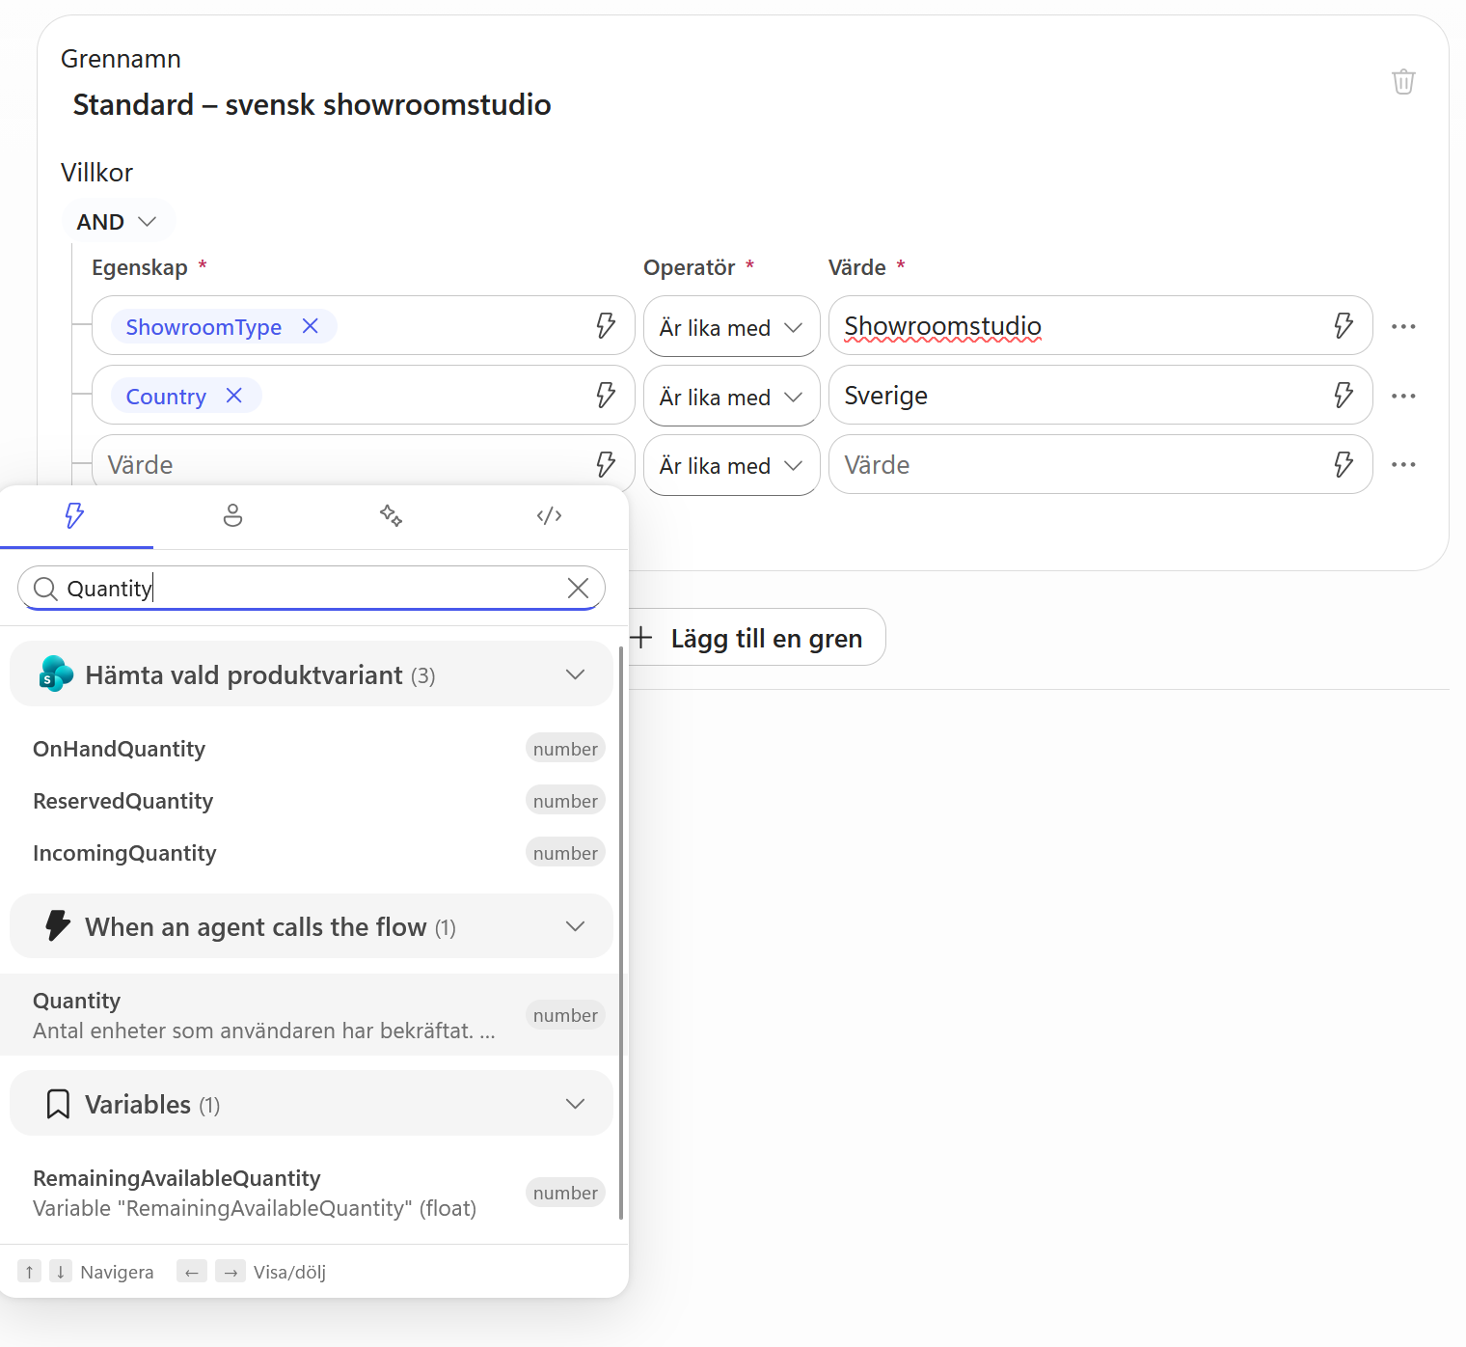
Task: Open more options for empty third condition row
Action: (1403, 465)
